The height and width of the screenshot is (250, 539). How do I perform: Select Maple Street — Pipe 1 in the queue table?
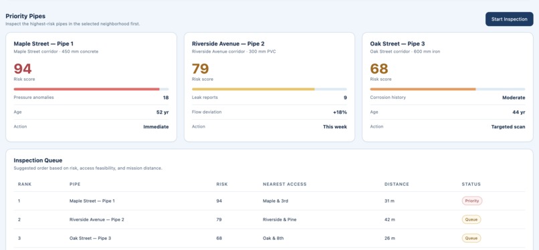coord(92,201)
